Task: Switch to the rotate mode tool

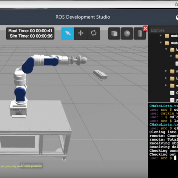Action: (94, 34)
